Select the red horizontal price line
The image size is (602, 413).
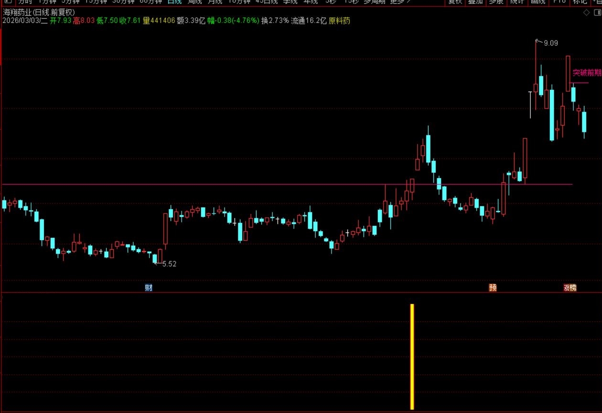click(287, 184)
